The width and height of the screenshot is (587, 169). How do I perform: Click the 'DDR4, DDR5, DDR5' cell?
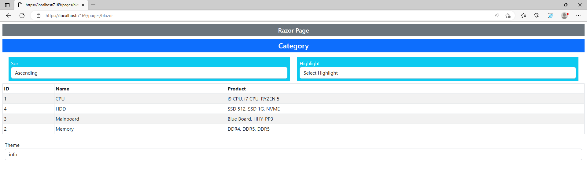[x=405, y=129]
